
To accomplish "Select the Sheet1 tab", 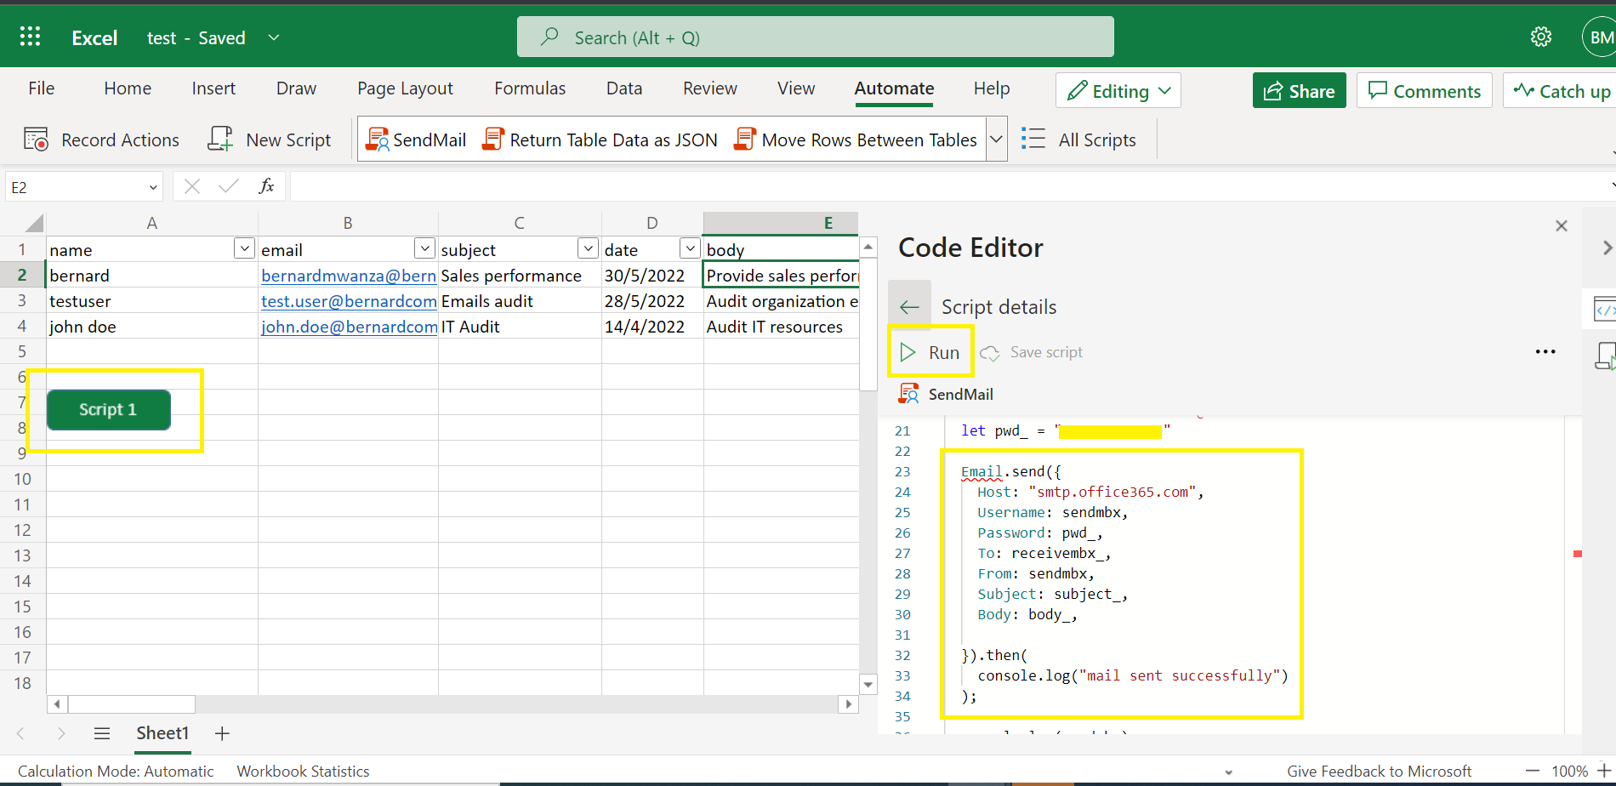I will click(x=162, y=732).
